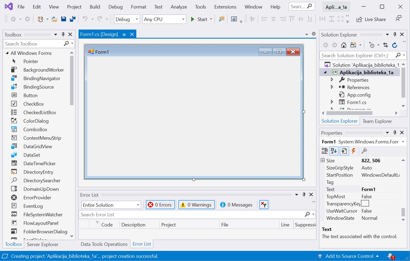The width and height of the screenshot is (410, 261).
Task: Toggle the 0 Warnings filter
Action: [x=196, y=205]
